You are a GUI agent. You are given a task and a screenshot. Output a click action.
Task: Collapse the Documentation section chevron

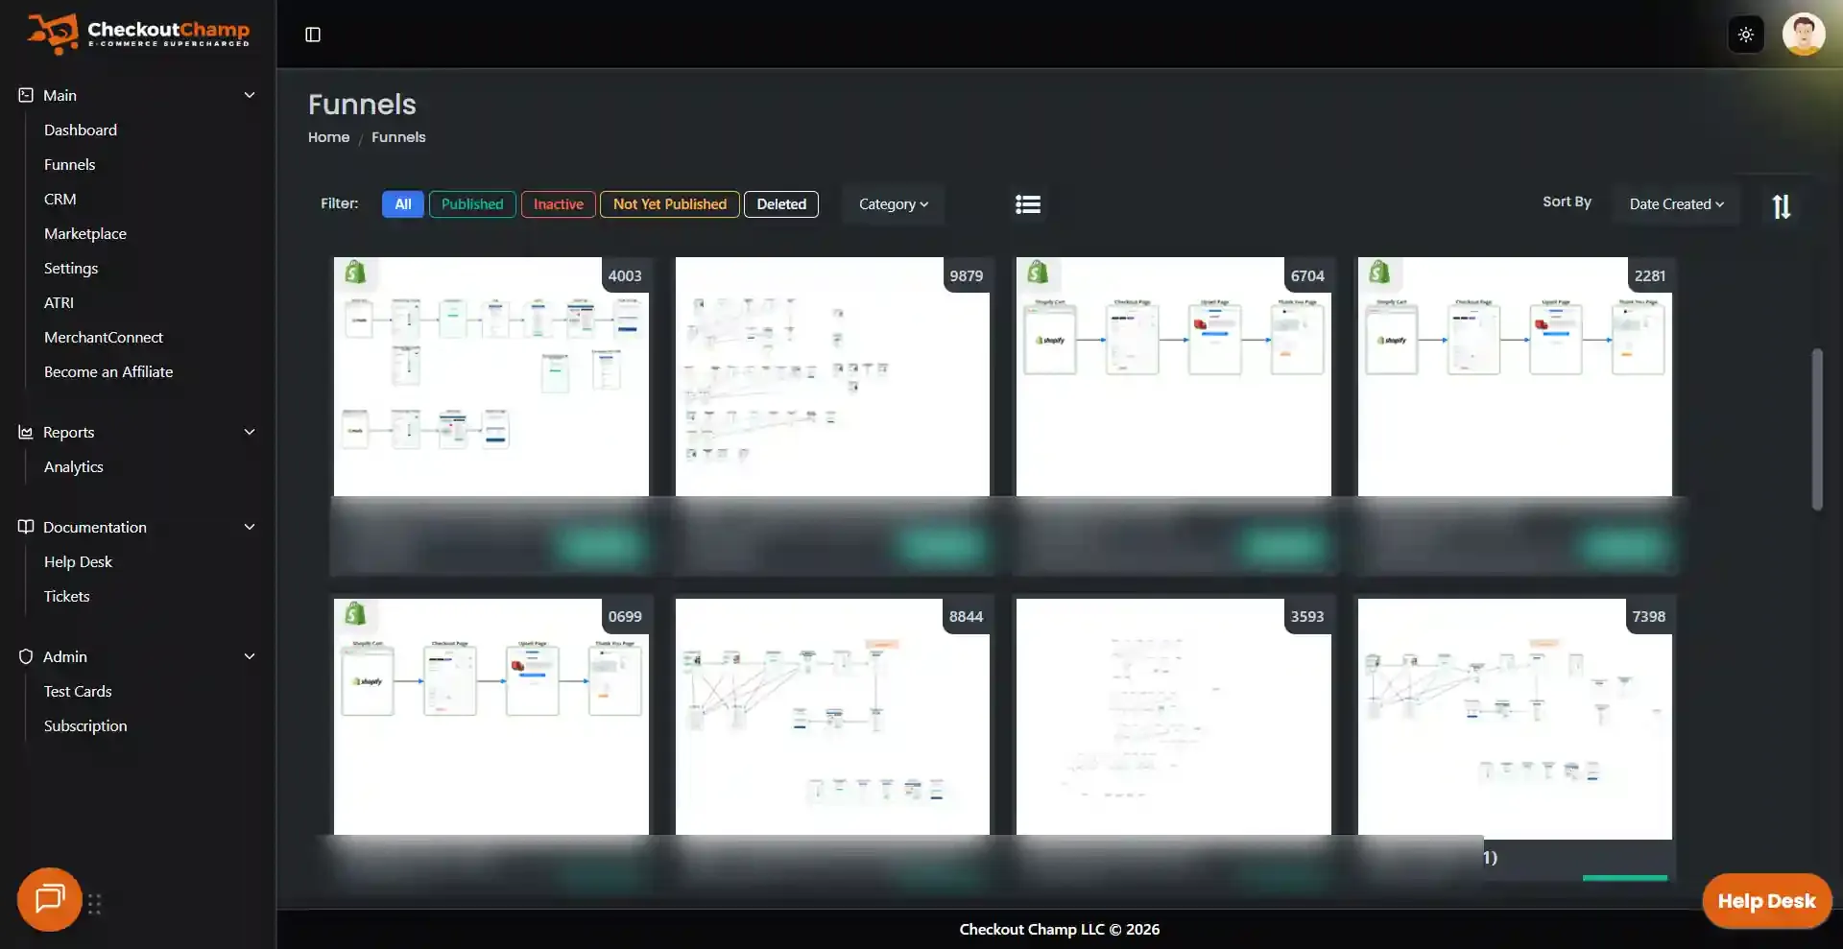[250, 527]
